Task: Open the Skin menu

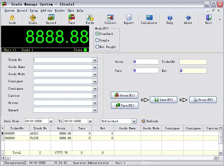Action: pyautogui.click(x=71, y=11)
